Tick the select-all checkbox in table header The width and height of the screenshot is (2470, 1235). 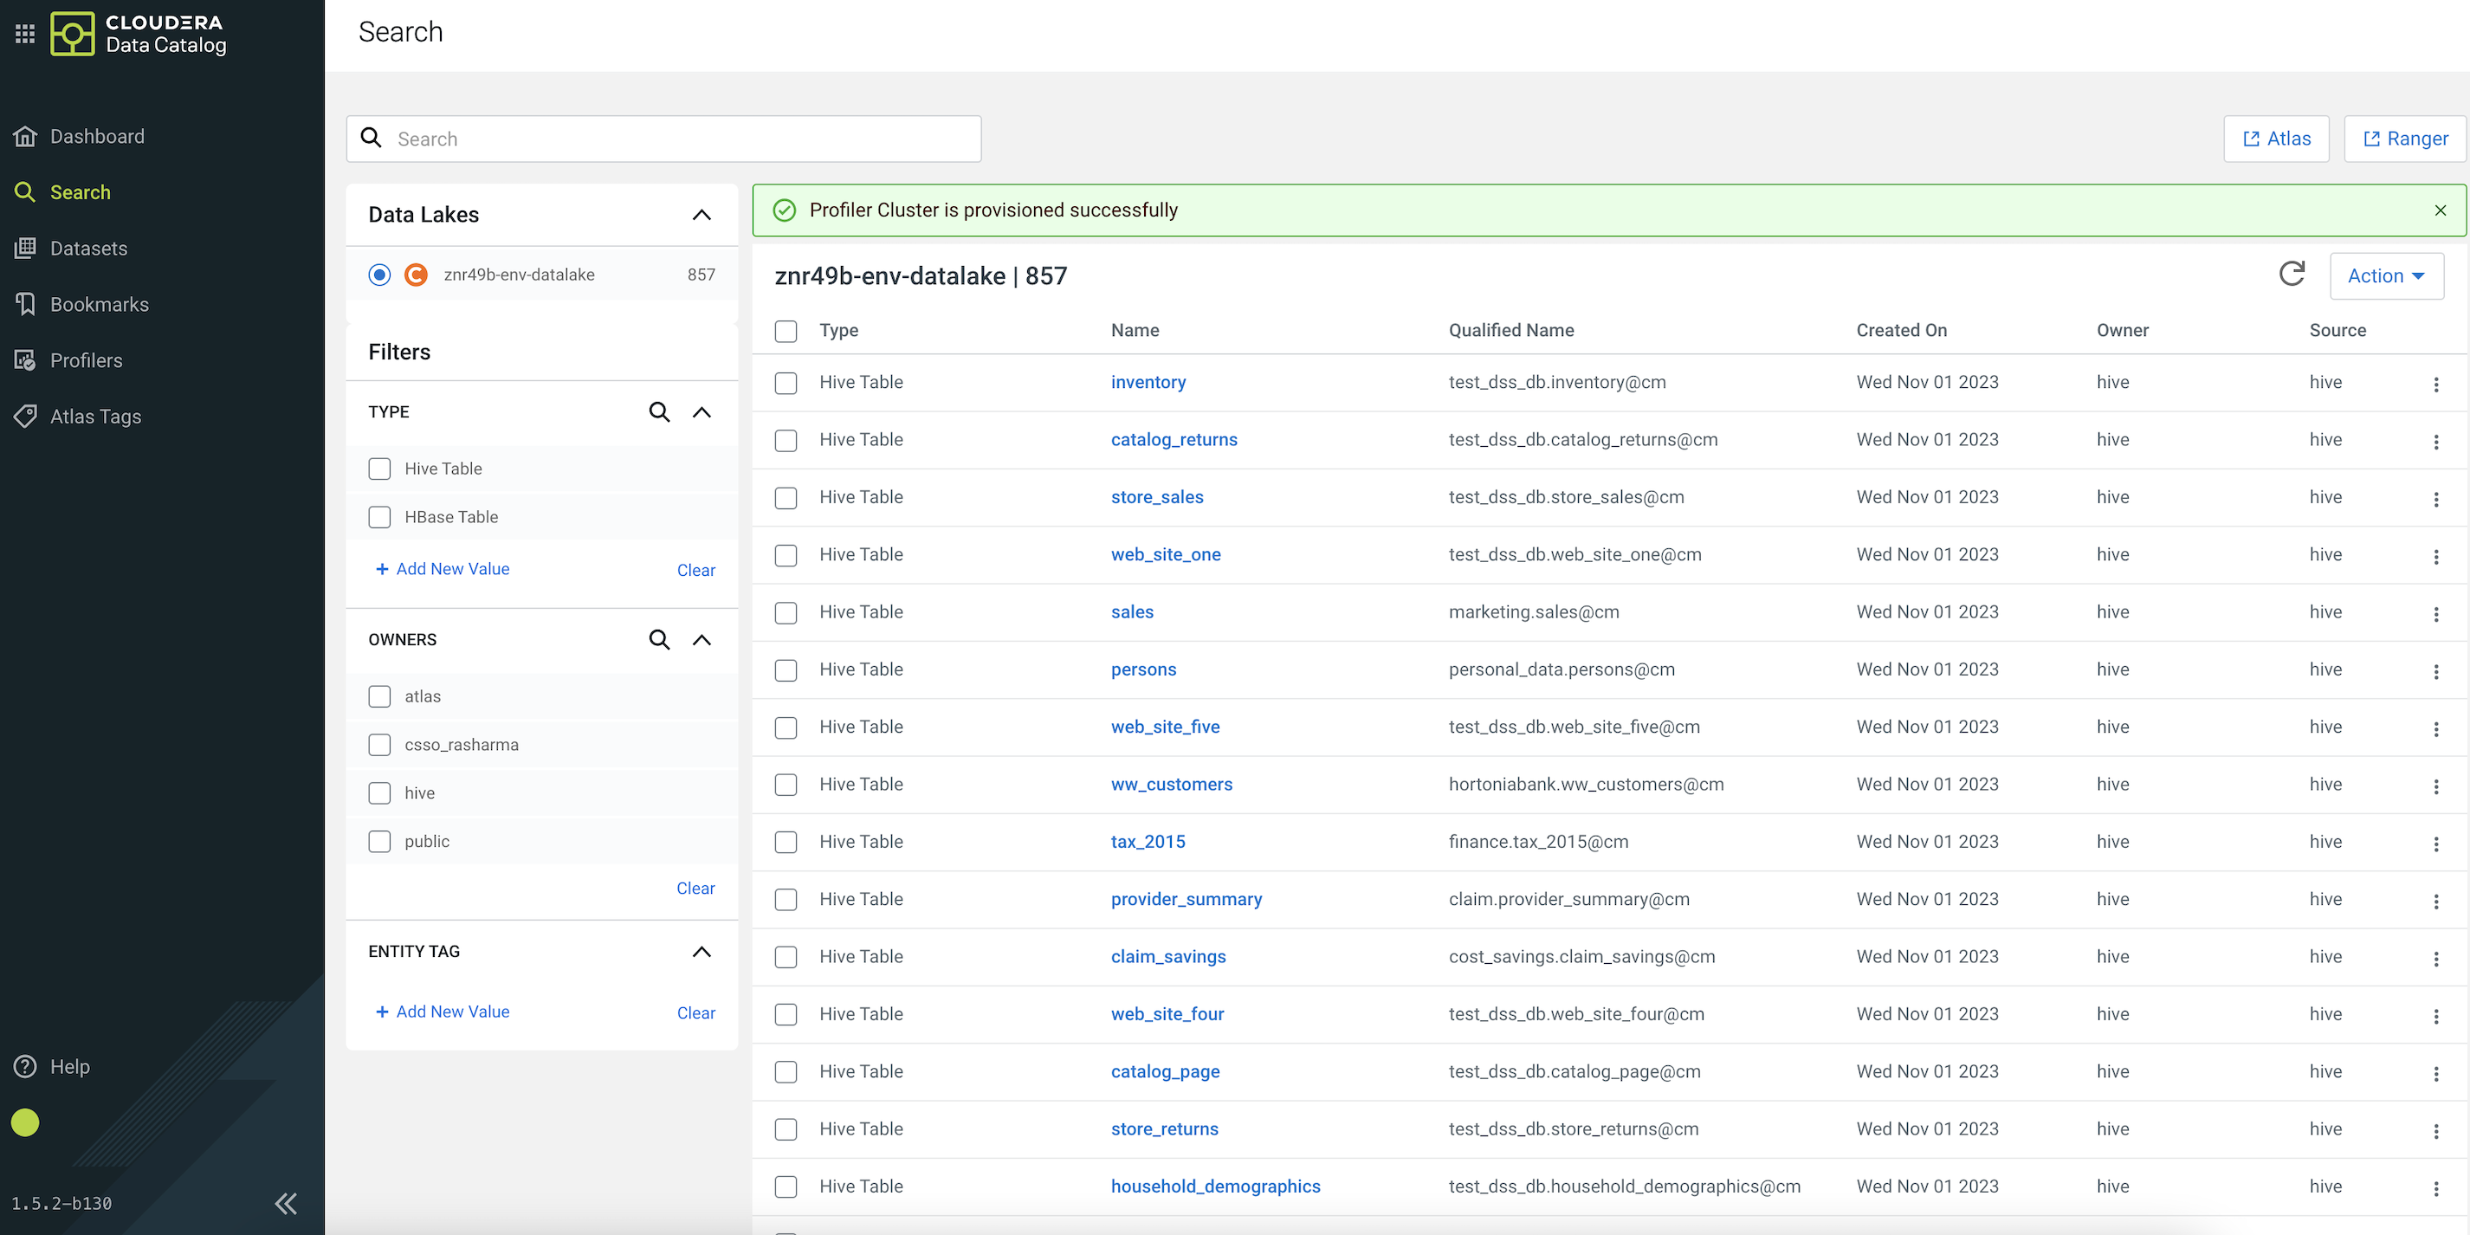click(x=786, y=331)
